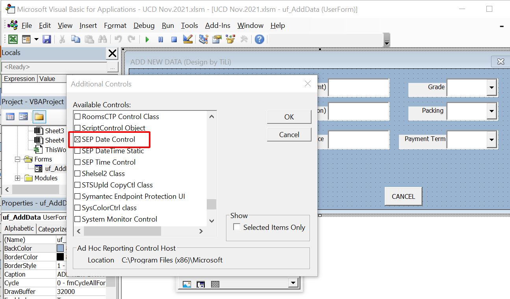510x299 pixels.
Task: Check Symantec Endpoint Protection UI checkbox
Action: (x=78, y=196)
